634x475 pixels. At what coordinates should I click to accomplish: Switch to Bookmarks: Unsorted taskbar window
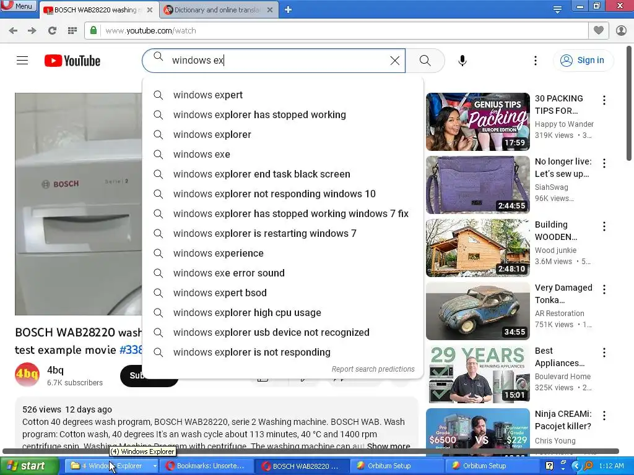coord(206,466)
